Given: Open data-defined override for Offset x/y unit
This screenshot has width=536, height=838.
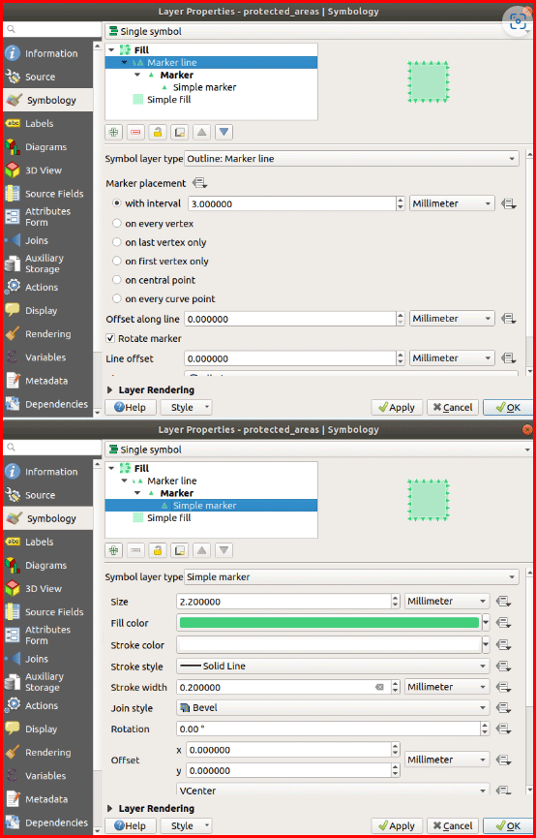Looking at the screenshot, I should tap(504, 760).
